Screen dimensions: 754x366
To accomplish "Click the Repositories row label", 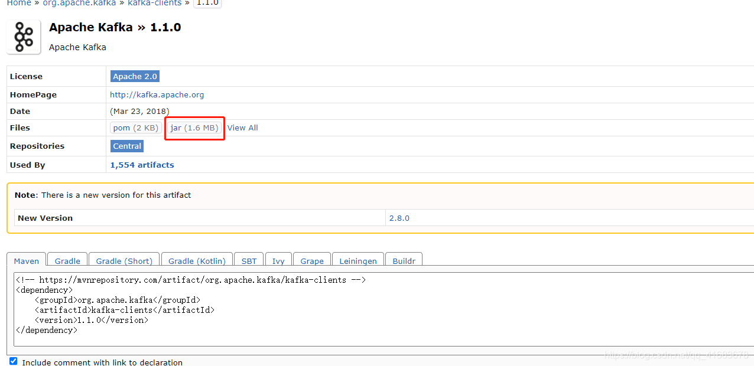I will pos(37,146).
